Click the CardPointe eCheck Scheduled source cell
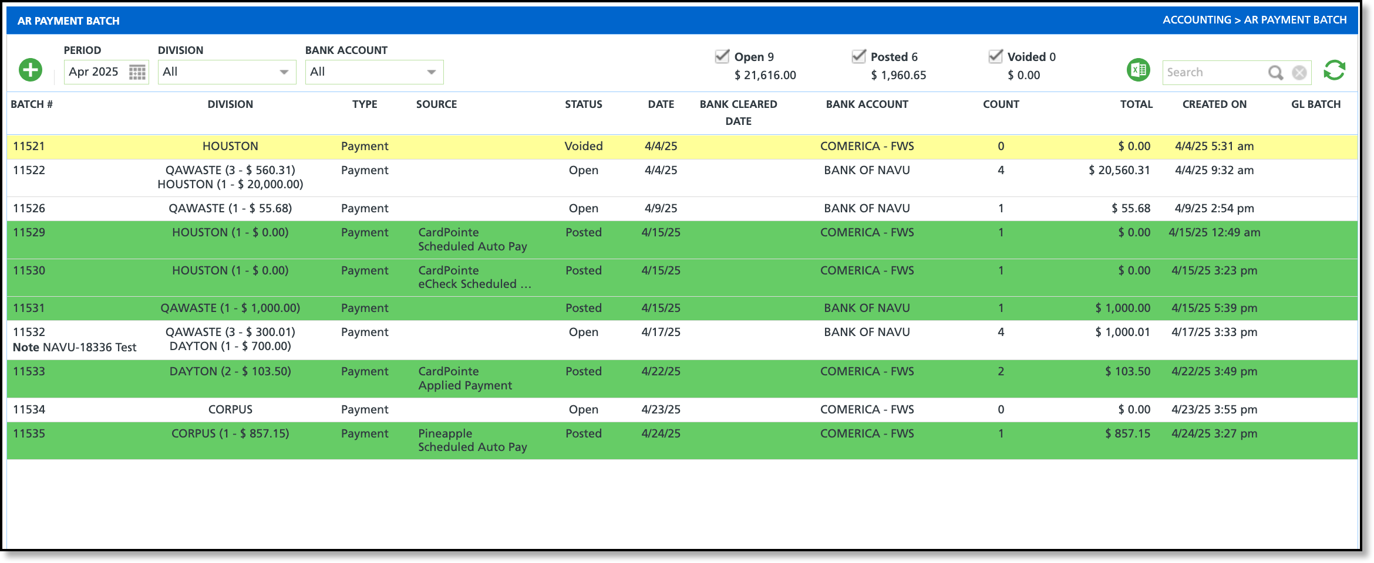 click(474, 277)
